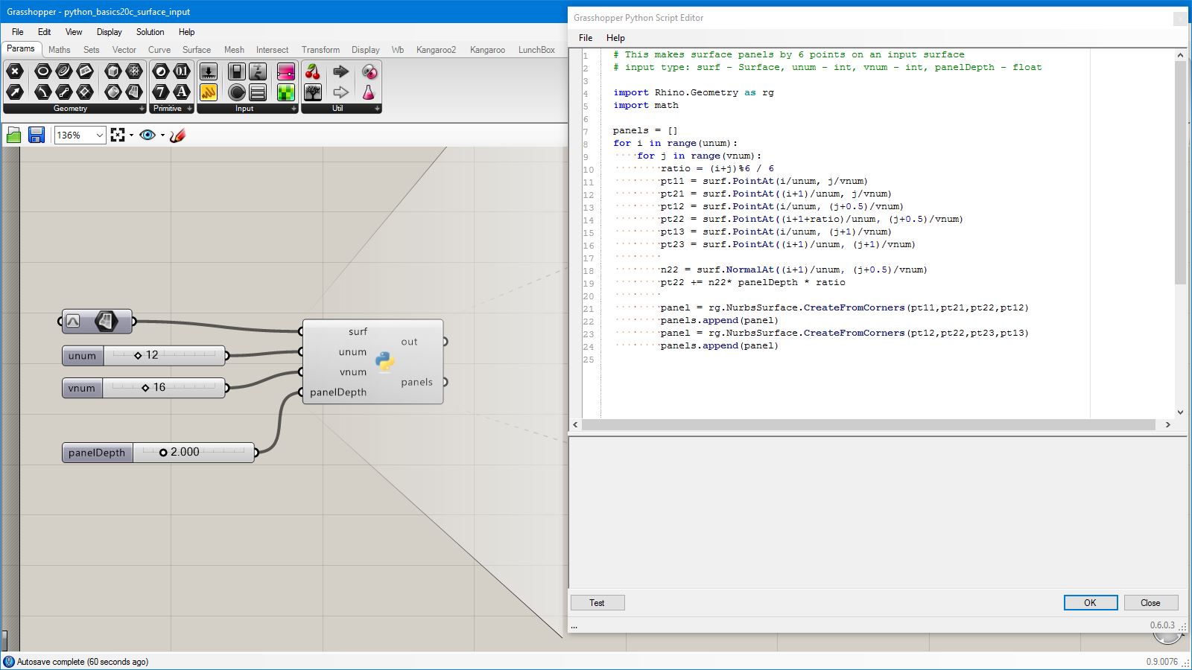Expand the Input panel
This screenshot has width=1192, height=670.
pyautogui.click(x=294, y=109)
